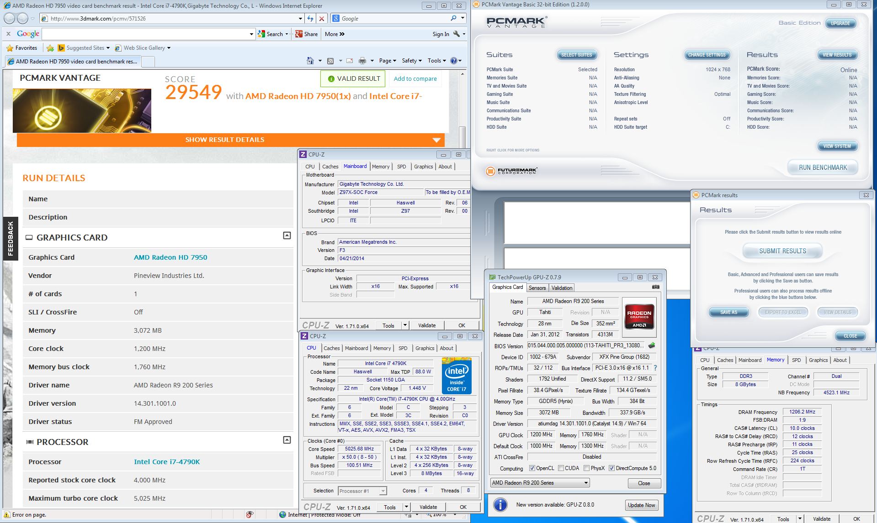
Task: Open the AMD Radeon HD 7950 link
Action: click(170, 257)
